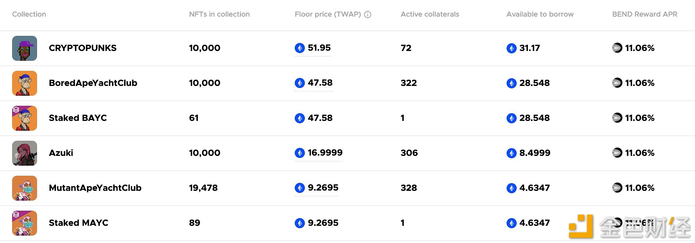Open the Azuki character avatar
Screen dimensions: 695x243
tap(25, 153)
